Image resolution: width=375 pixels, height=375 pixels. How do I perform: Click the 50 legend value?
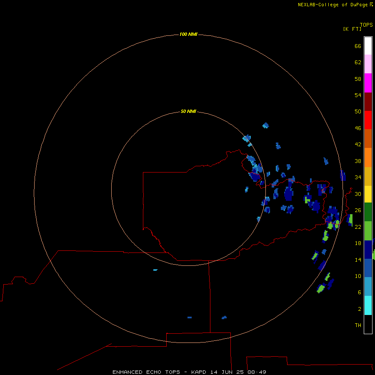pos(358,112)
